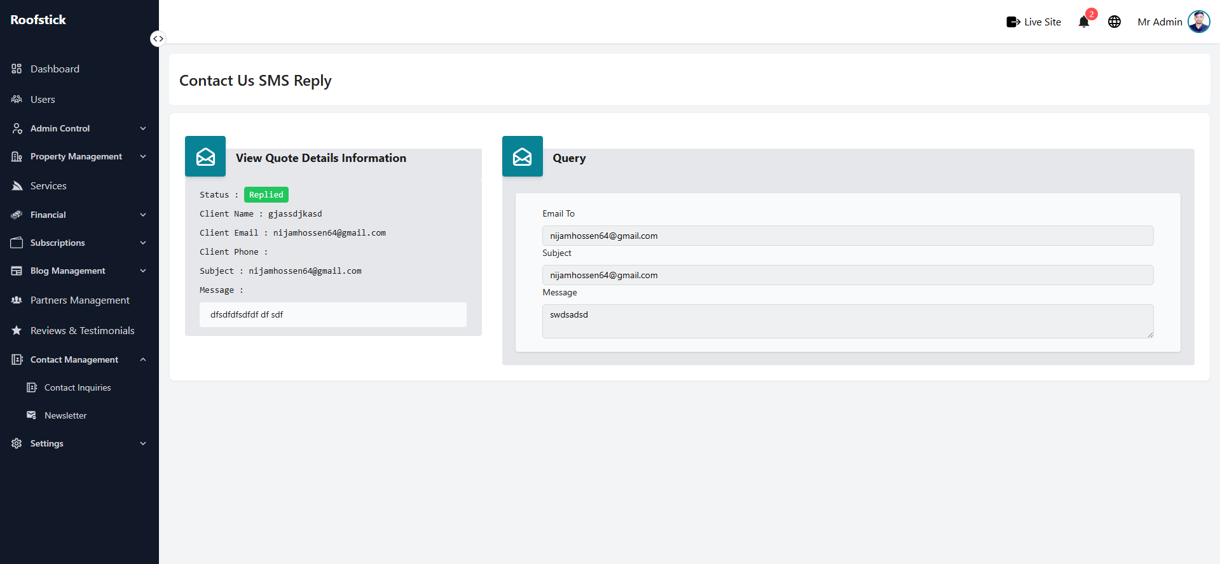Click the Dashboard grid icon

17,69
